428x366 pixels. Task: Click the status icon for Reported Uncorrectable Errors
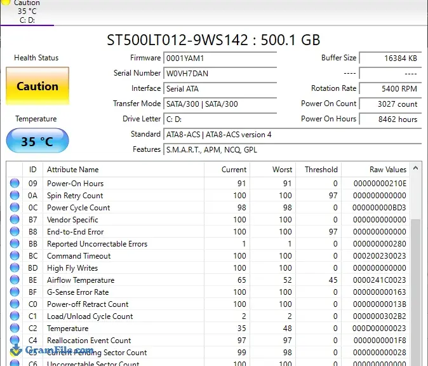[x=15, y=243]
